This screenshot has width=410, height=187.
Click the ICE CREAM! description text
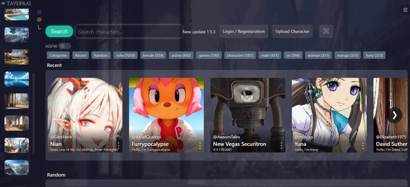(221, 150)
